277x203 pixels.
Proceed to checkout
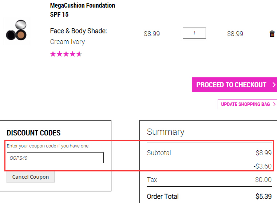coord(234,85)
